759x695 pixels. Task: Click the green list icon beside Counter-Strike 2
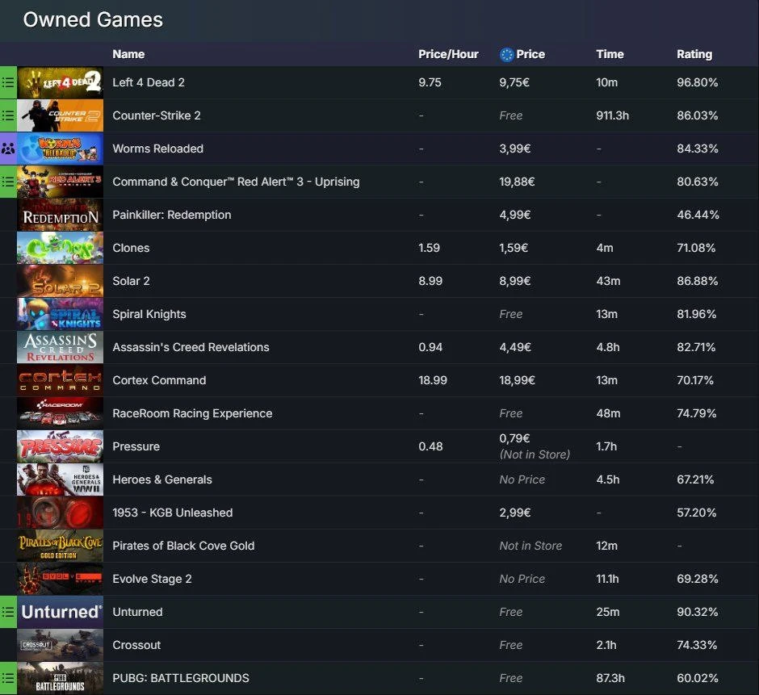click(8, 115)
